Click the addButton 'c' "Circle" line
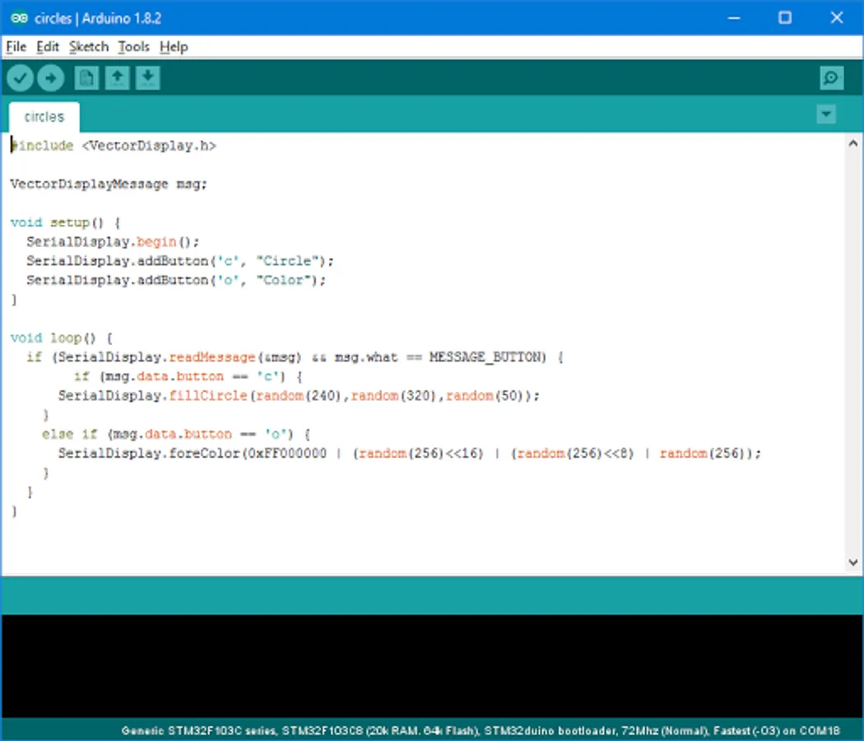864x741 pixels. (180, 261)
